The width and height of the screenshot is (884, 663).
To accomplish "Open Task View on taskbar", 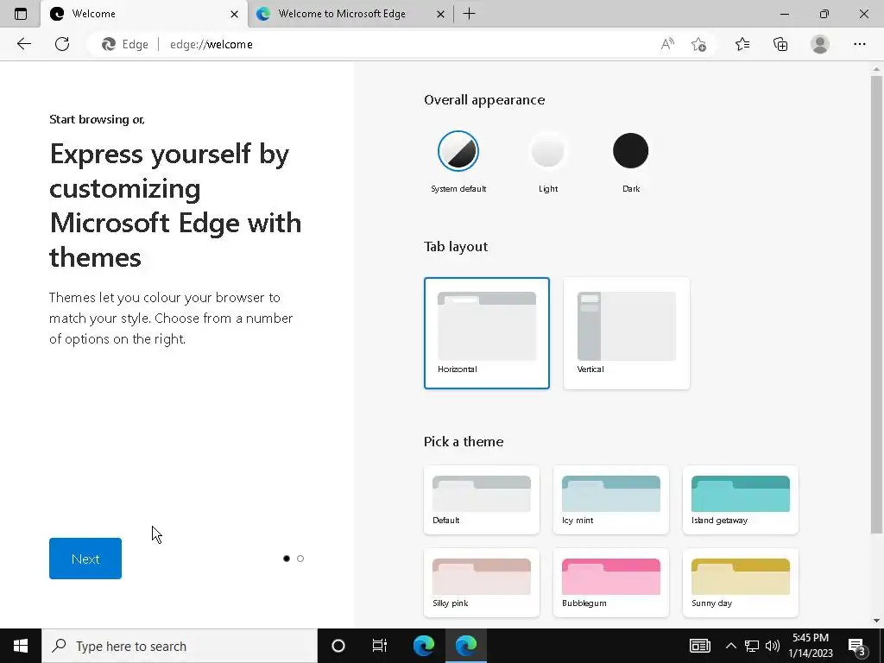I will point(380,646).
